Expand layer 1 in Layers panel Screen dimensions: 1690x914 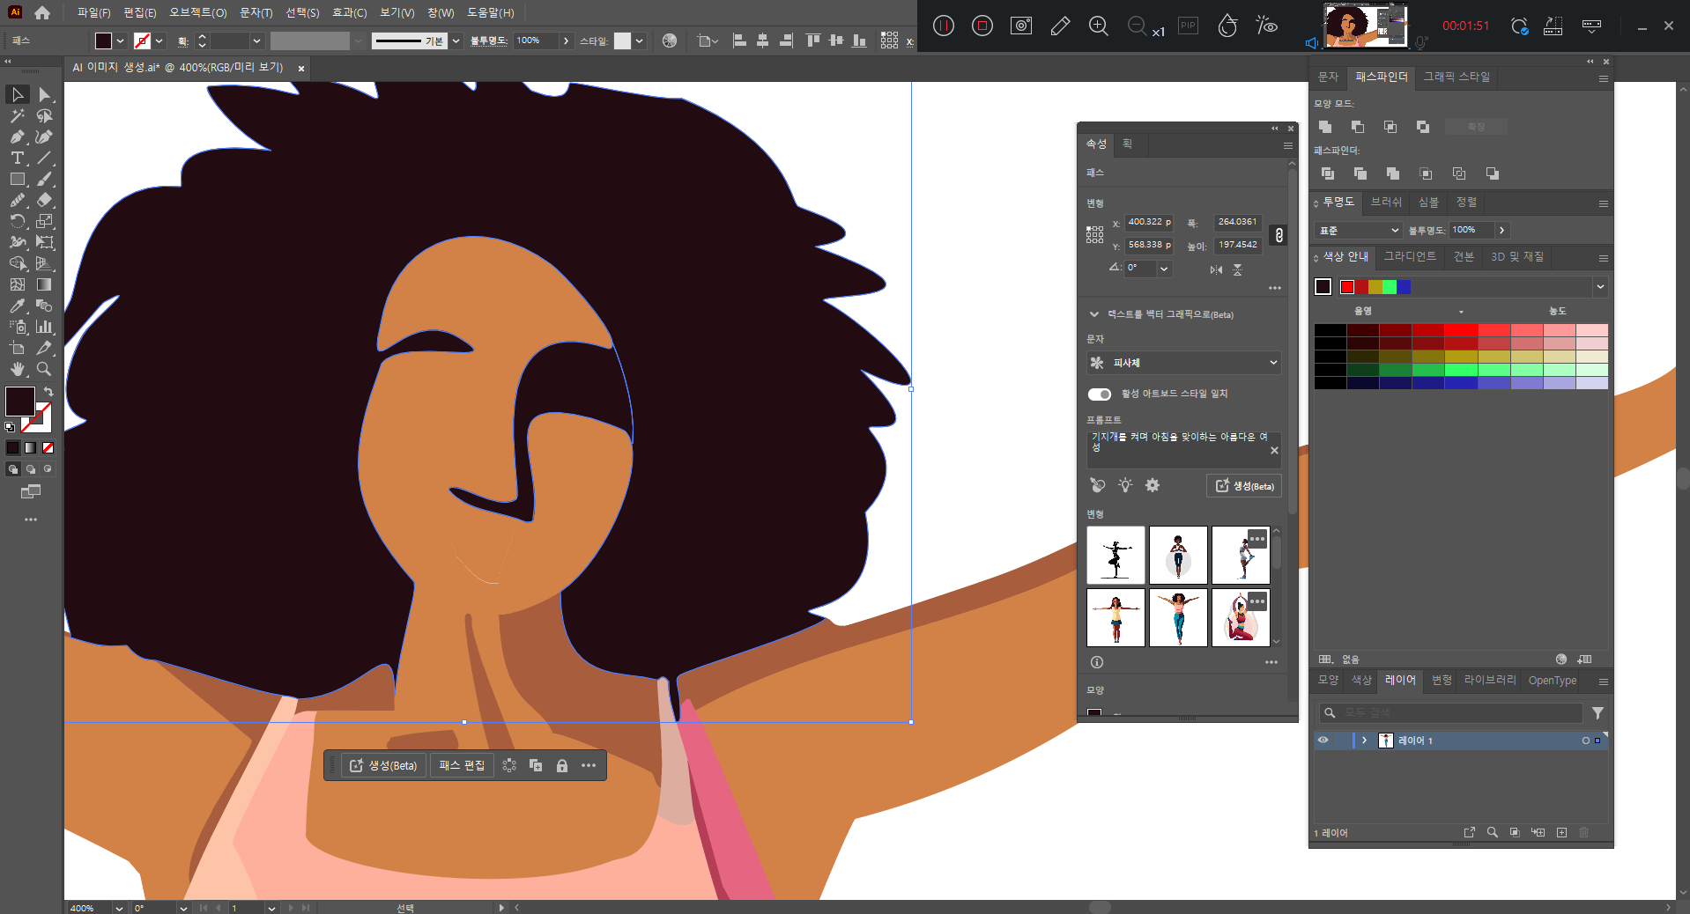pyautogui.click(x=1364, y=741)
